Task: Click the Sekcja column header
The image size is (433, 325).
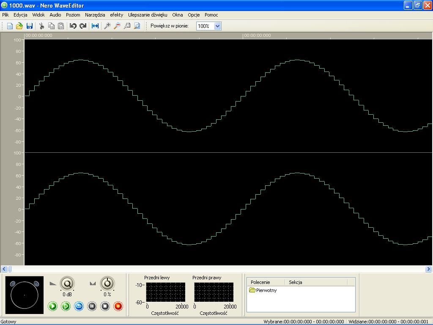Action: pyautogui.click(x=316, y=282)
